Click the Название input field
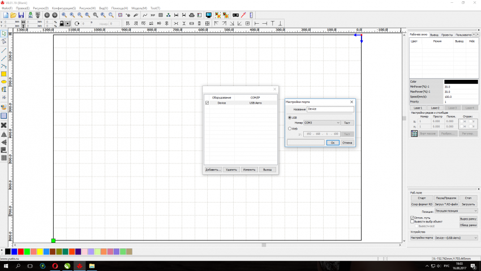 pos(330,109)
